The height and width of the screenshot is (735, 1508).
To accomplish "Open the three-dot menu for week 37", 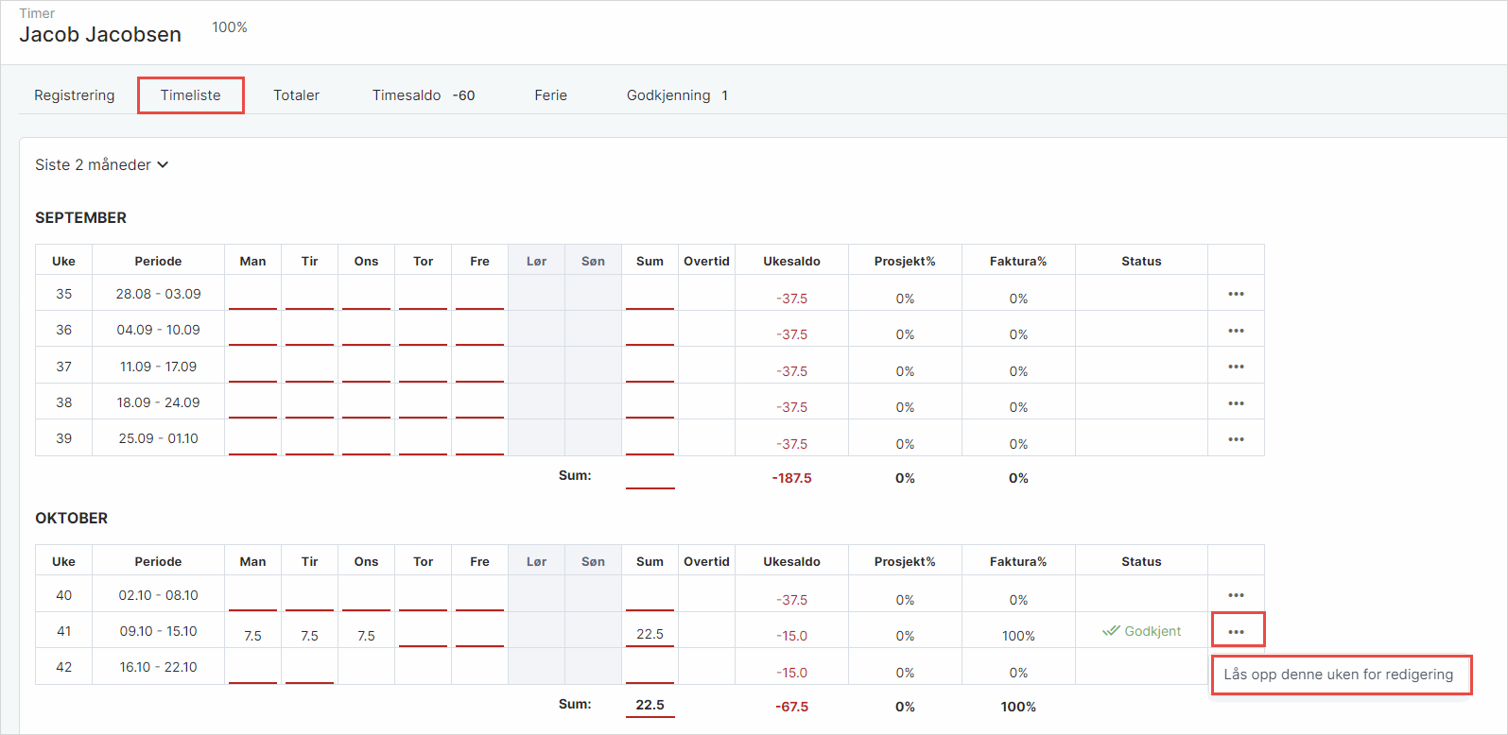I will click(1236, 367).
